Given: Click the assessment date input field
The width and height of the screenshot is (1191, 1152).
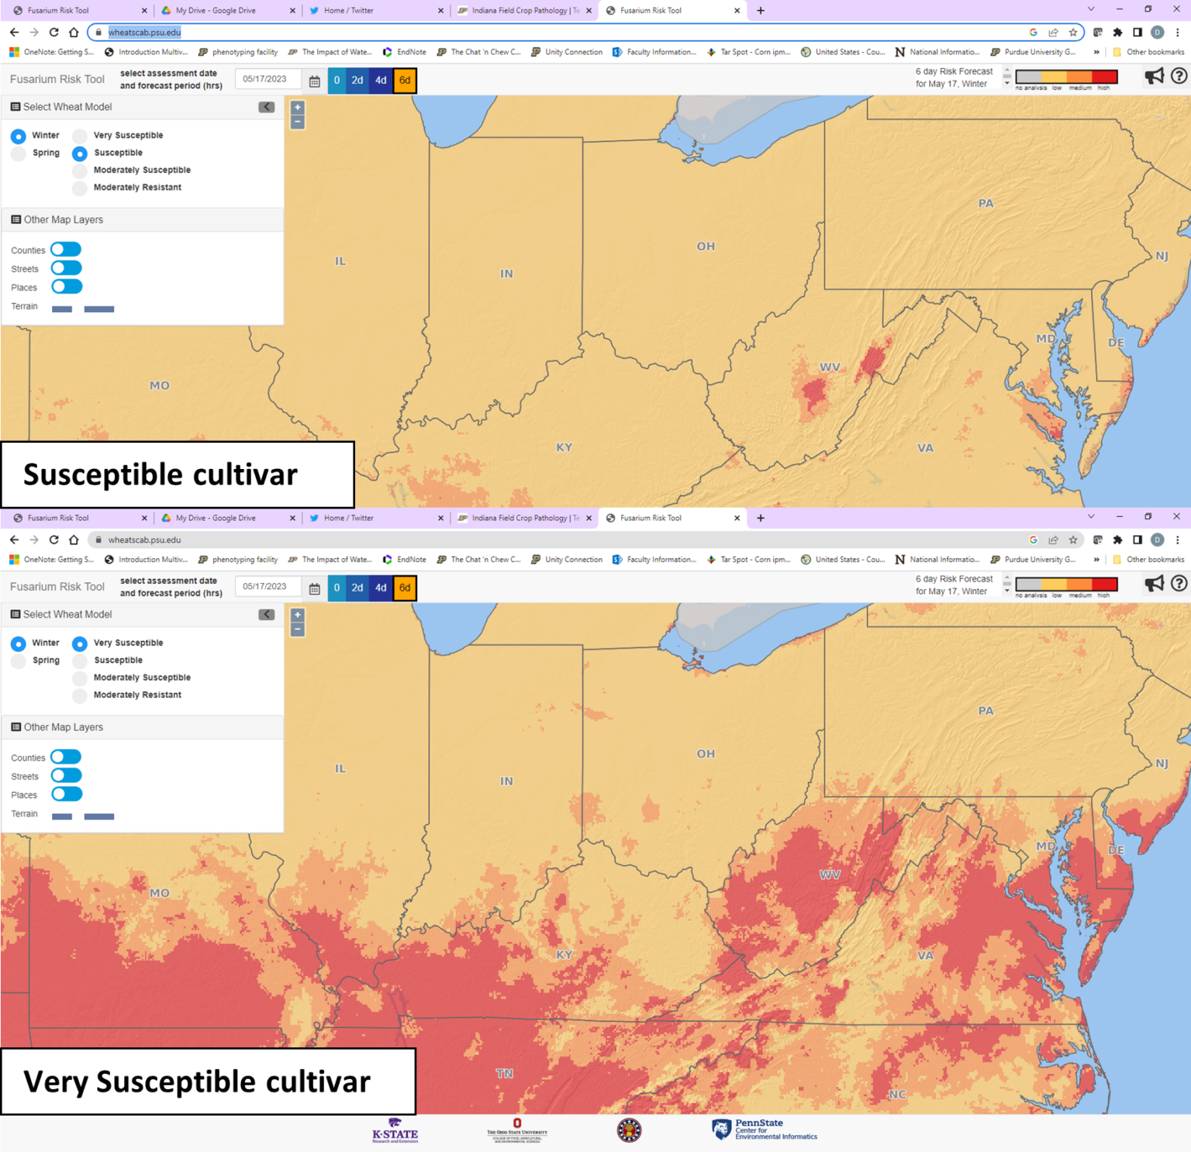Looking at the screenshot, I should click(x=268, y=78).
